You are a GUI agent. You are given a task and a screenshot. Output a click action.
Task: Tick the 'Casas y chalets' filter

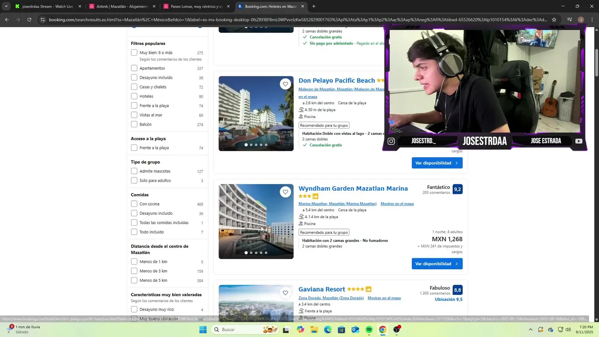[x=134, y=87]
